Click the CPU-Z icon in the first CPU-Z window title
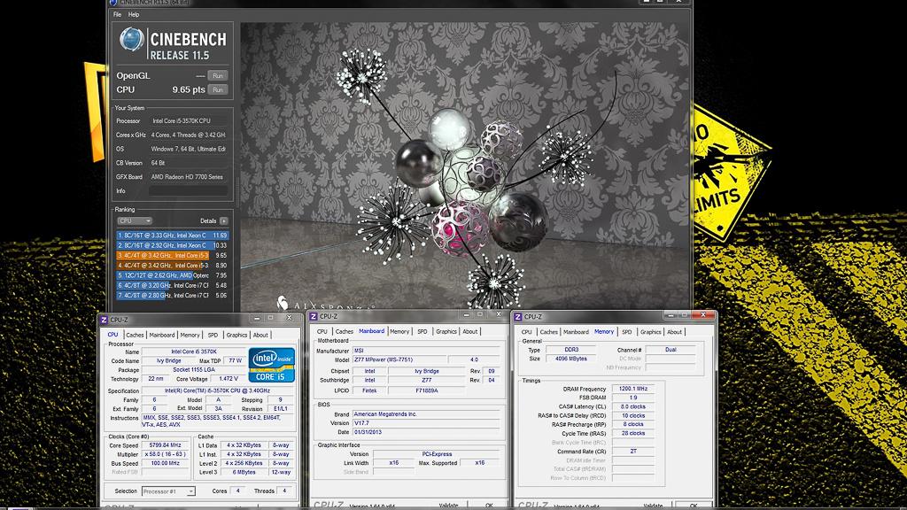The width and height of the screenshot is (907, 510). coord(105,320)
